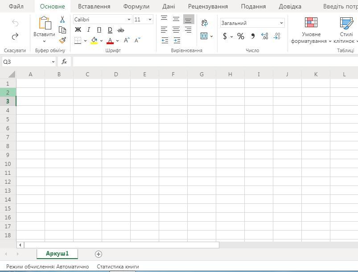358x272 pixels.
Task: Switch to Вставлення tab
Action: coord(94,6)
